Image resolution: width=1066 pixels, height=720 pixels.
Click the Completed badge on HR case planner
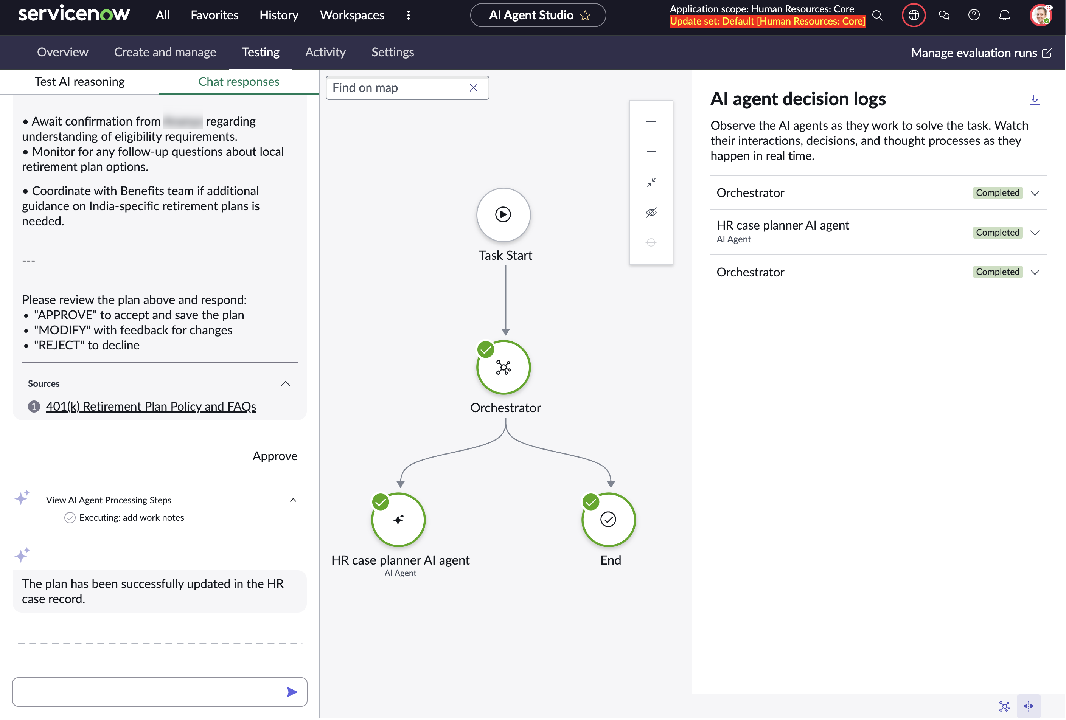[997, 233]
